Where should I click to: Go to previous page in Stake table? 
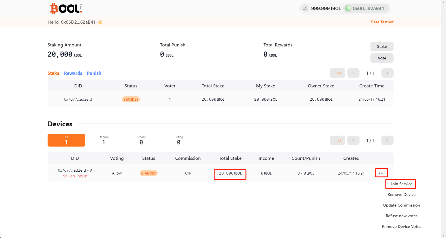353,73
